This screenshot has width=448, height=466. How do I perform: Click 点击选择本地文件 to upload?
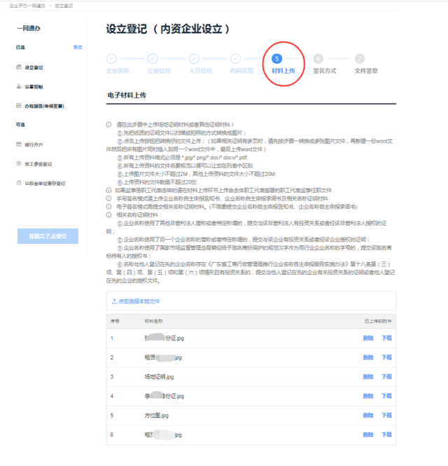click(x=136, y=301)
